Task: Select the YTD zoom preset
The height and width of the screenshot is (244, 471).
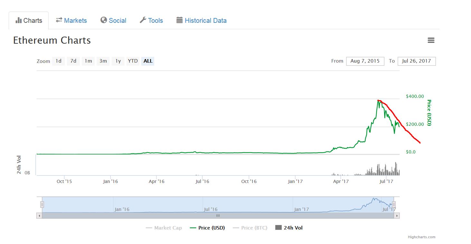Action: pos(133,61)
